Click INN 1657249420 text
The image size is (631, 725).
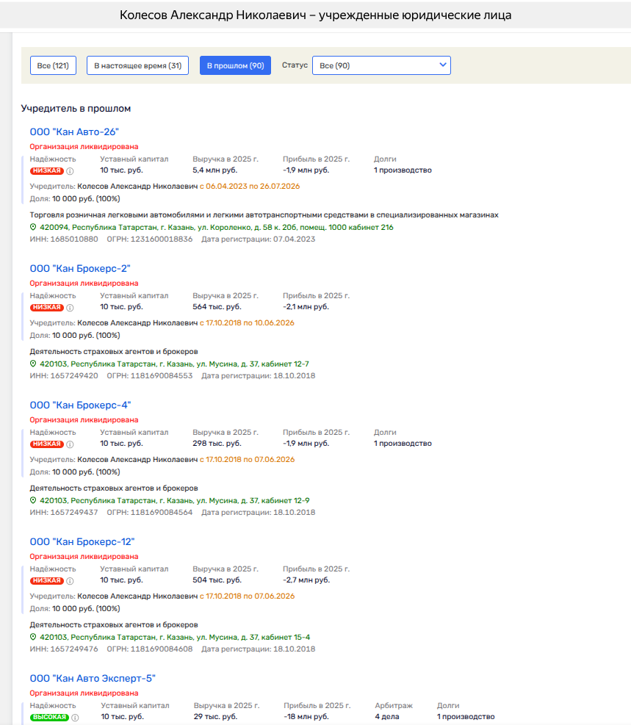pyautogui.click(x=64, y=376)
